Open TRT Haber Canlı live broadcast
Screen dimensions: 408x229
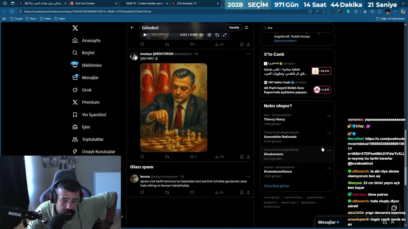pos(297,87)
